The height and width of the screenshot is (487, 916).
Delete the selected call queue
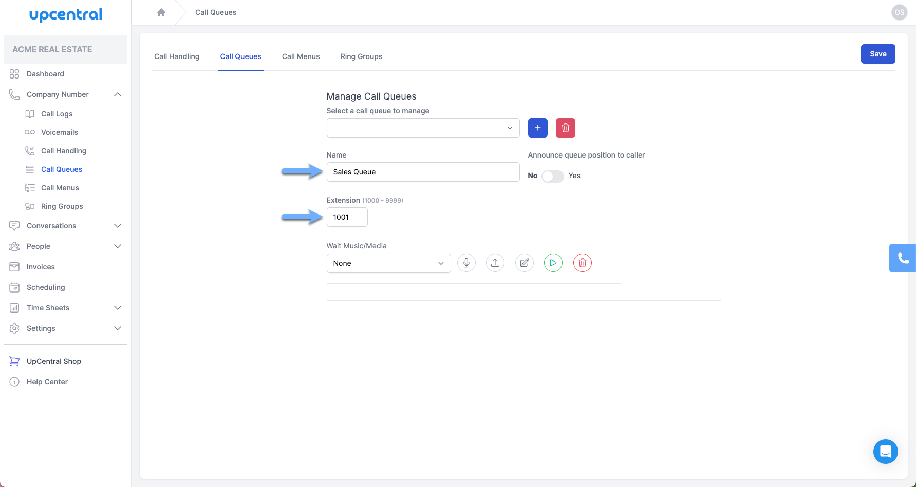click(x=565, y=128)
